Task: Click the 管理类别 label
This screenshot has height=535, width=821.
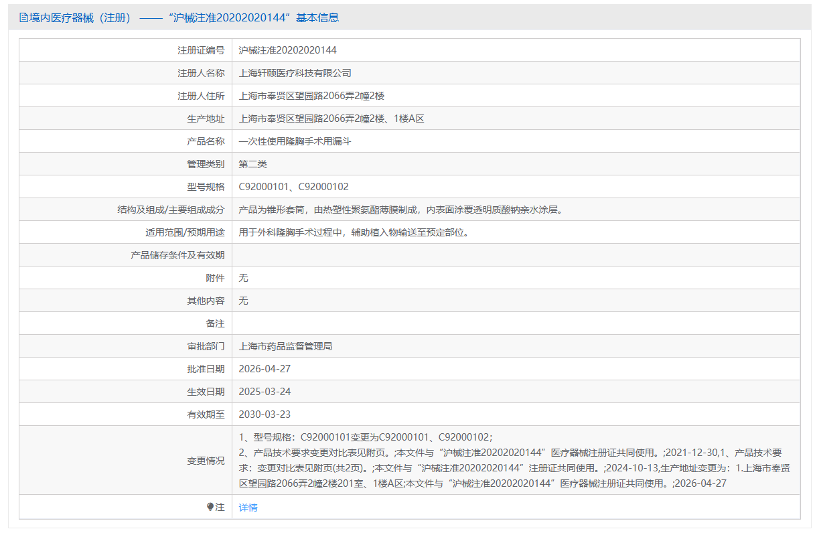Action: click(206, 164)
